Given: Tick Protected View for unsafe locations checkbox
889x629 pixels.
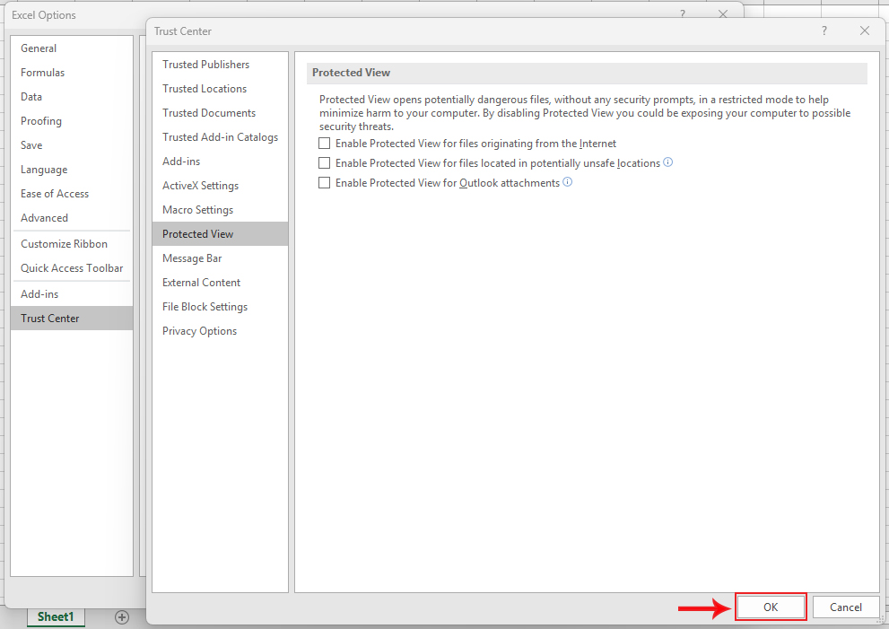Looking at the screenshot, I should click(325, 163).
